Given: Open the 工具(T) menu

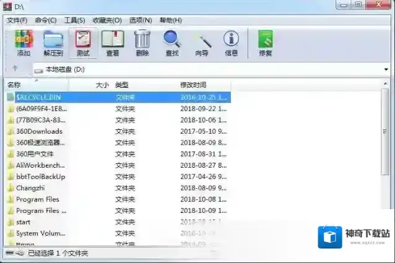Looking at the screenshot, I should tap(75, 20).
